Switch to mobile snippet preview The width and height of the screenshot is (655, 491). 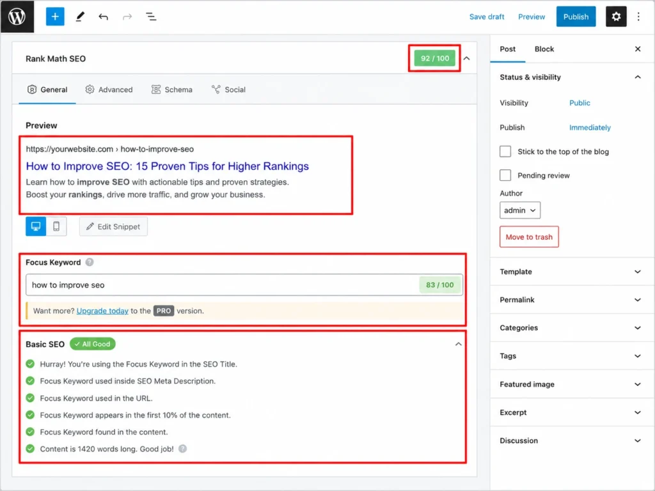[56, 226]
